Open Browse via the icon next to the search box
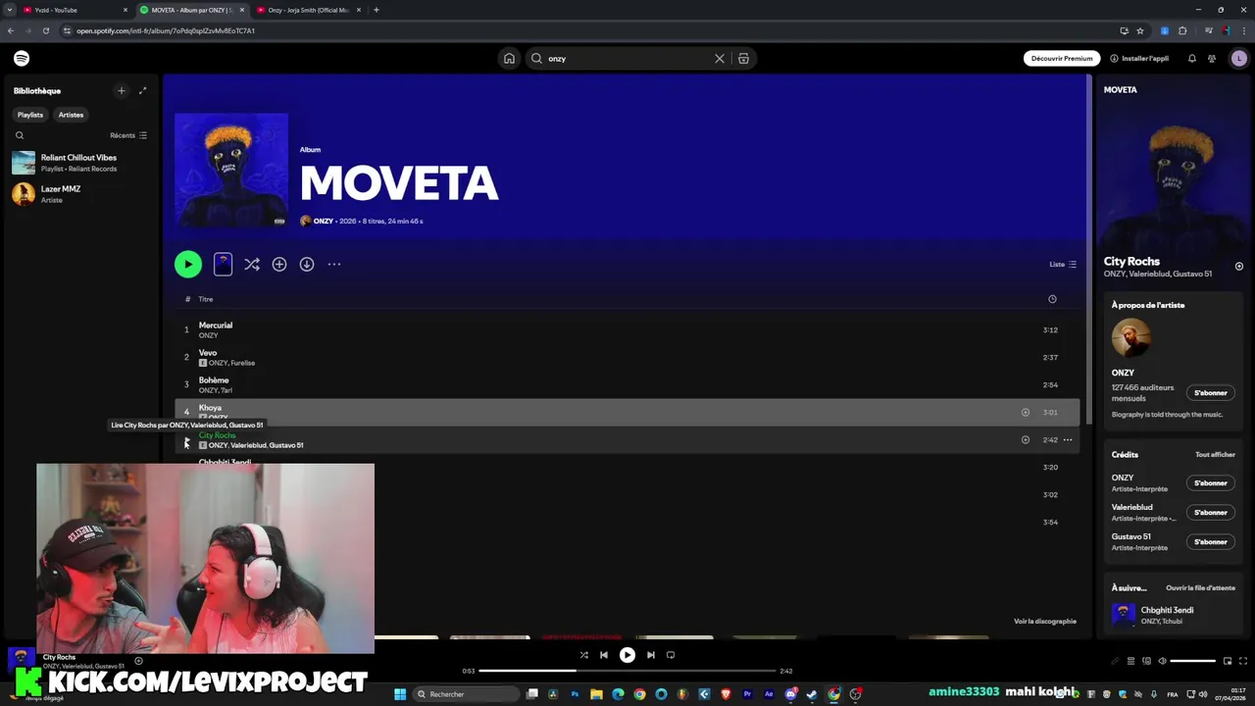Image resolution: width=1255 pixels, height=706 pixels. coord(743,59)
